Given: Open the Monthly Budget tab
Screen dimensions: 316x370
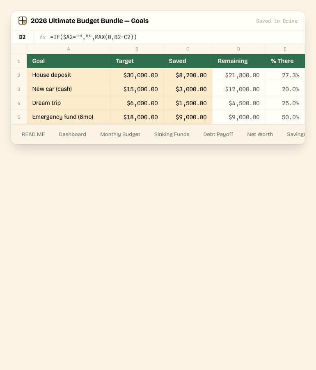Looking at the screenshot, I should tap(120, 134).
